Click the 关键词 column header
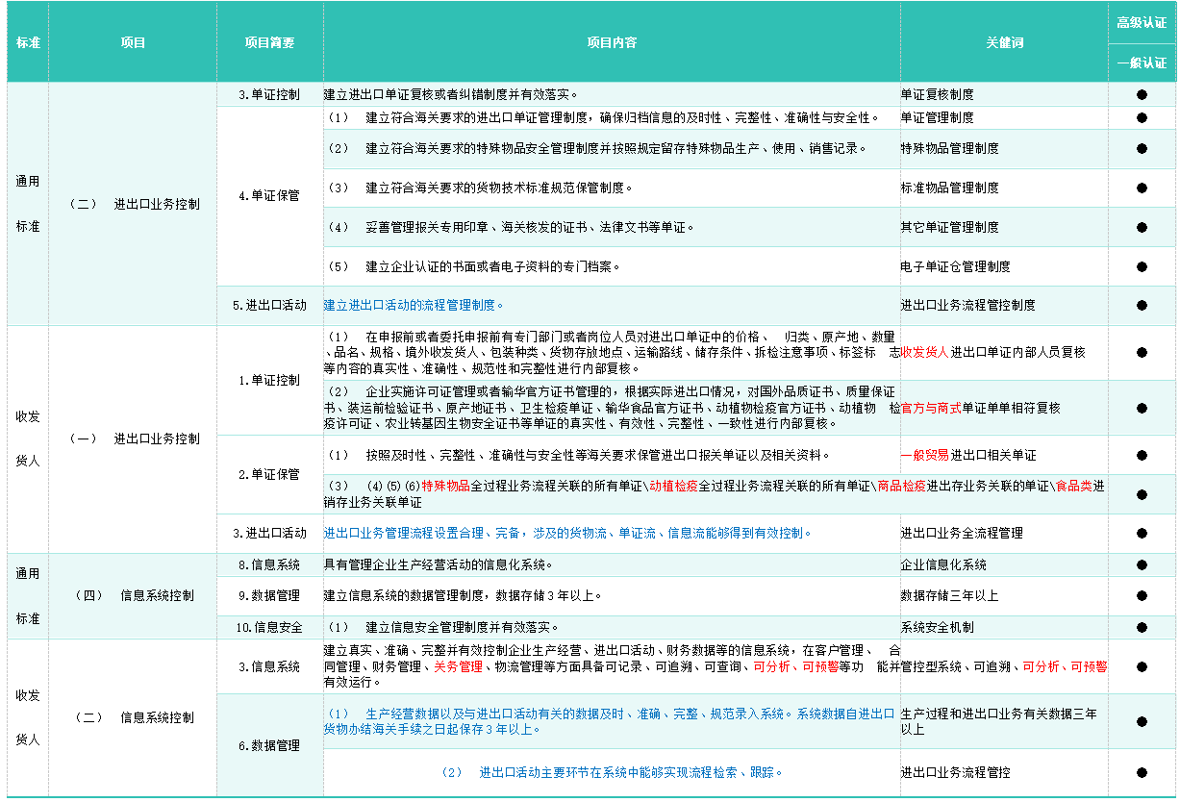This screenshot has width=1180, height=802. click(1004, 43)
